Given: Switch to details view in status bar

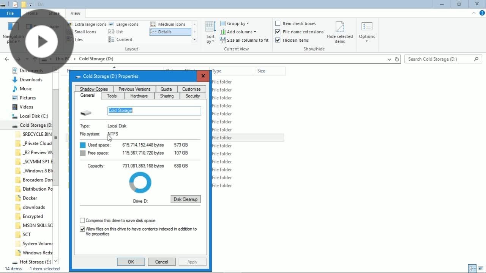Looking at the screenshot, I should click(x=472, y=269).
